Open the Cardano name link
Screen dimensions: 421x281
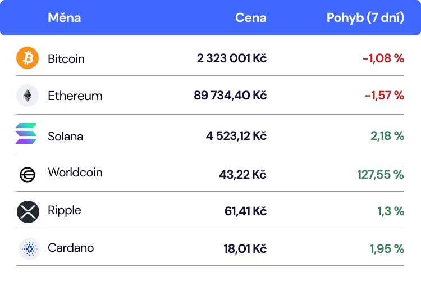pyautogui.click(x=71, y=248)
